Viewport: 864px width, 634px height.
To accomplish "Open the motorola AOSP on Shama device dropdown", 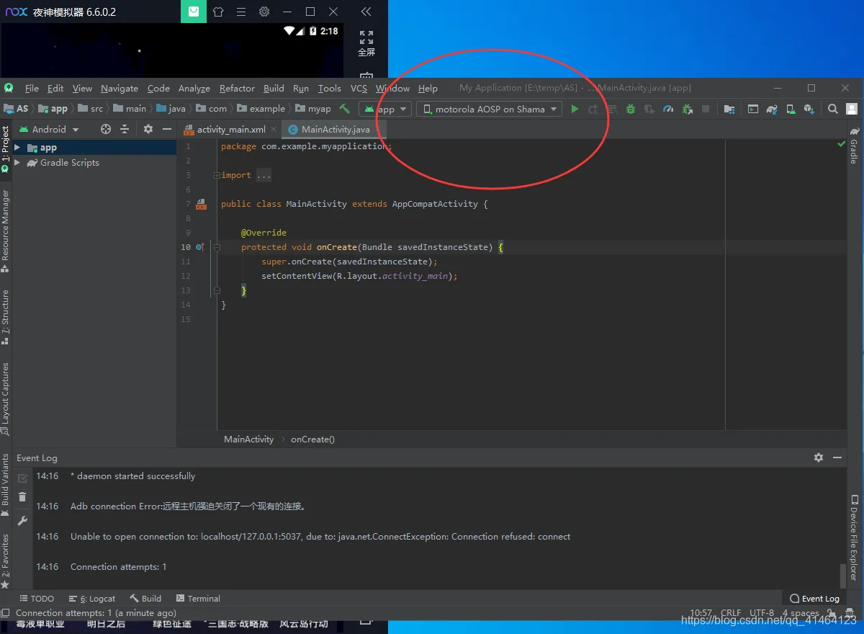I will [x=490, y=109].
